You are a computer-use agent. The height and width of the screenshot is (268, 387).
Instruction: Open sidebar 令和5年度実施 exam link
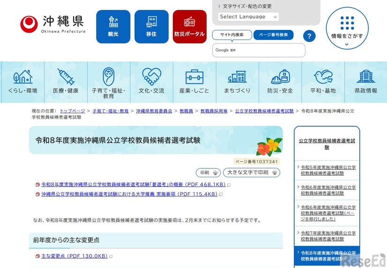point(328,170)
